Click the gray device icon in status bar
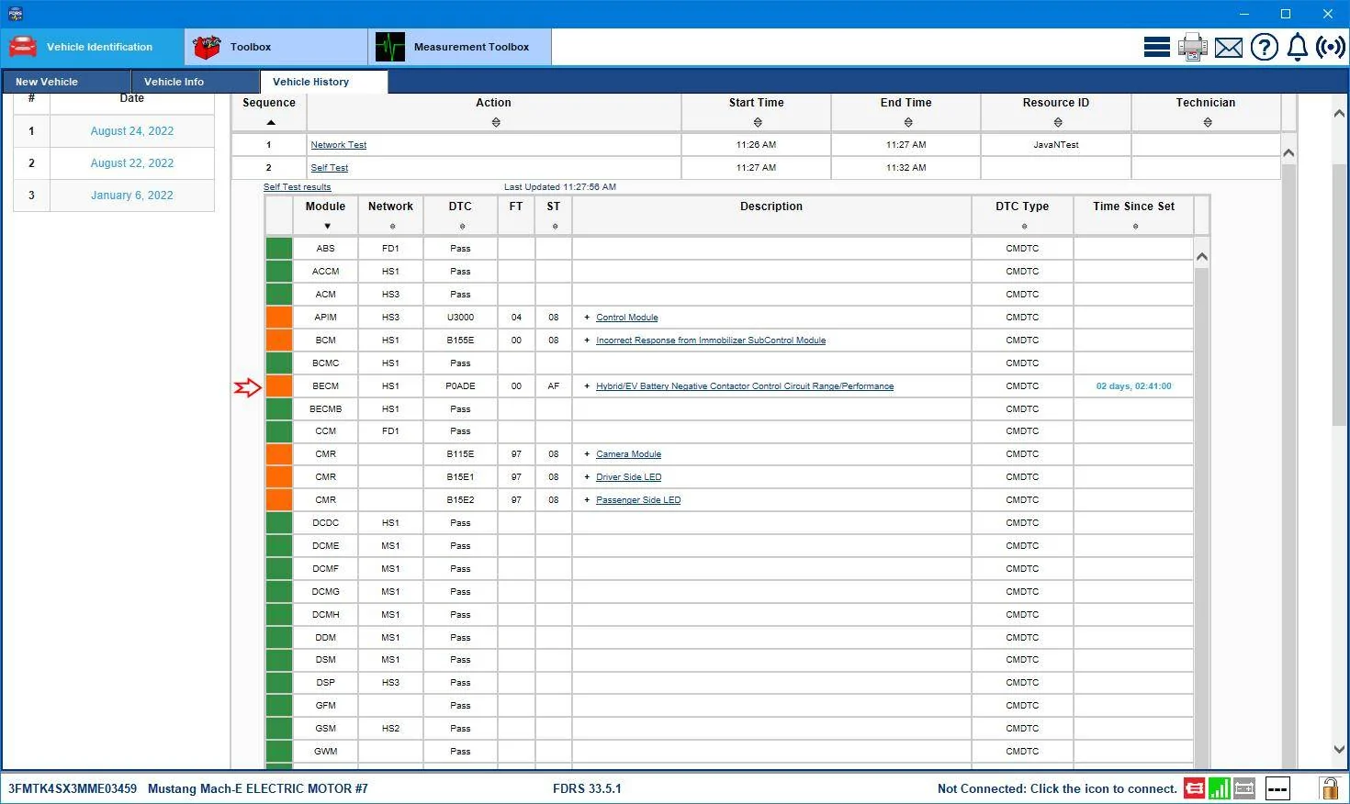The image size is (1350, 804). (1244, 788)
